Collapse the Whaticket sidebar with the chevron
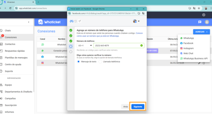The height and width of the screenshot is (115, 212). [29, 22]
